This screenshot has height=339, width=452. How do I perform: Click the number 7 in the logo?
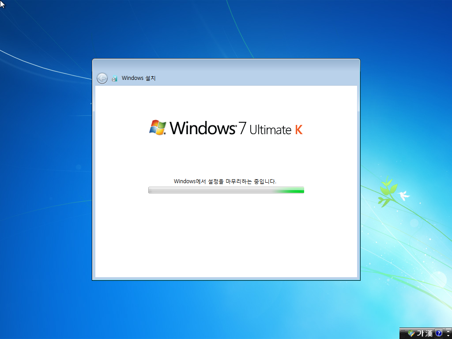[x=242, y=128]
